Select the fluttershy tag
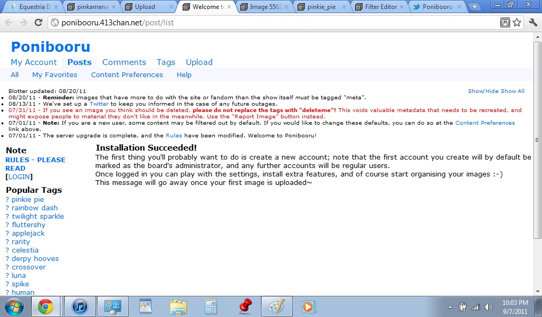Screen dimensions: 542x317 click(x=29, y=225)
